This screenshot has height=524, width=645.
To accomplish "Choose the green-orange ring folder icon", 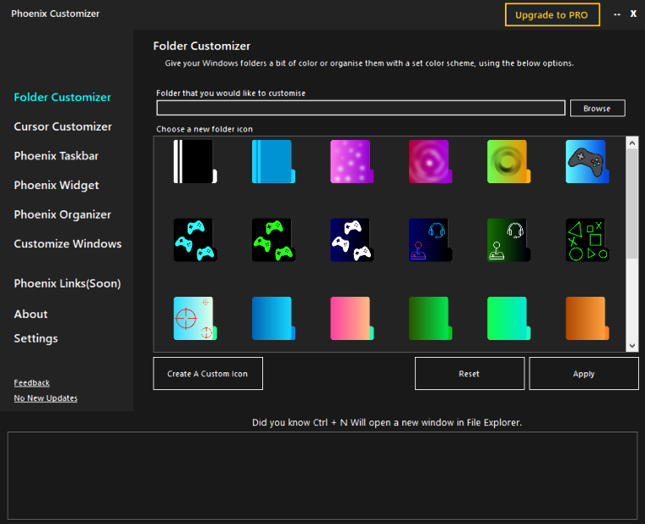I will (x=509, y=161).
